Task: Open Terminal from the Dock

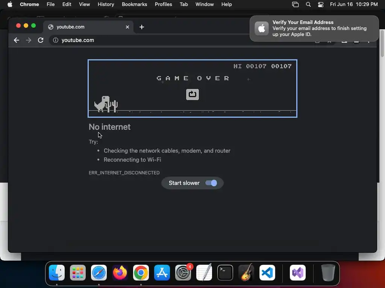Action: [x=225, y=273]
